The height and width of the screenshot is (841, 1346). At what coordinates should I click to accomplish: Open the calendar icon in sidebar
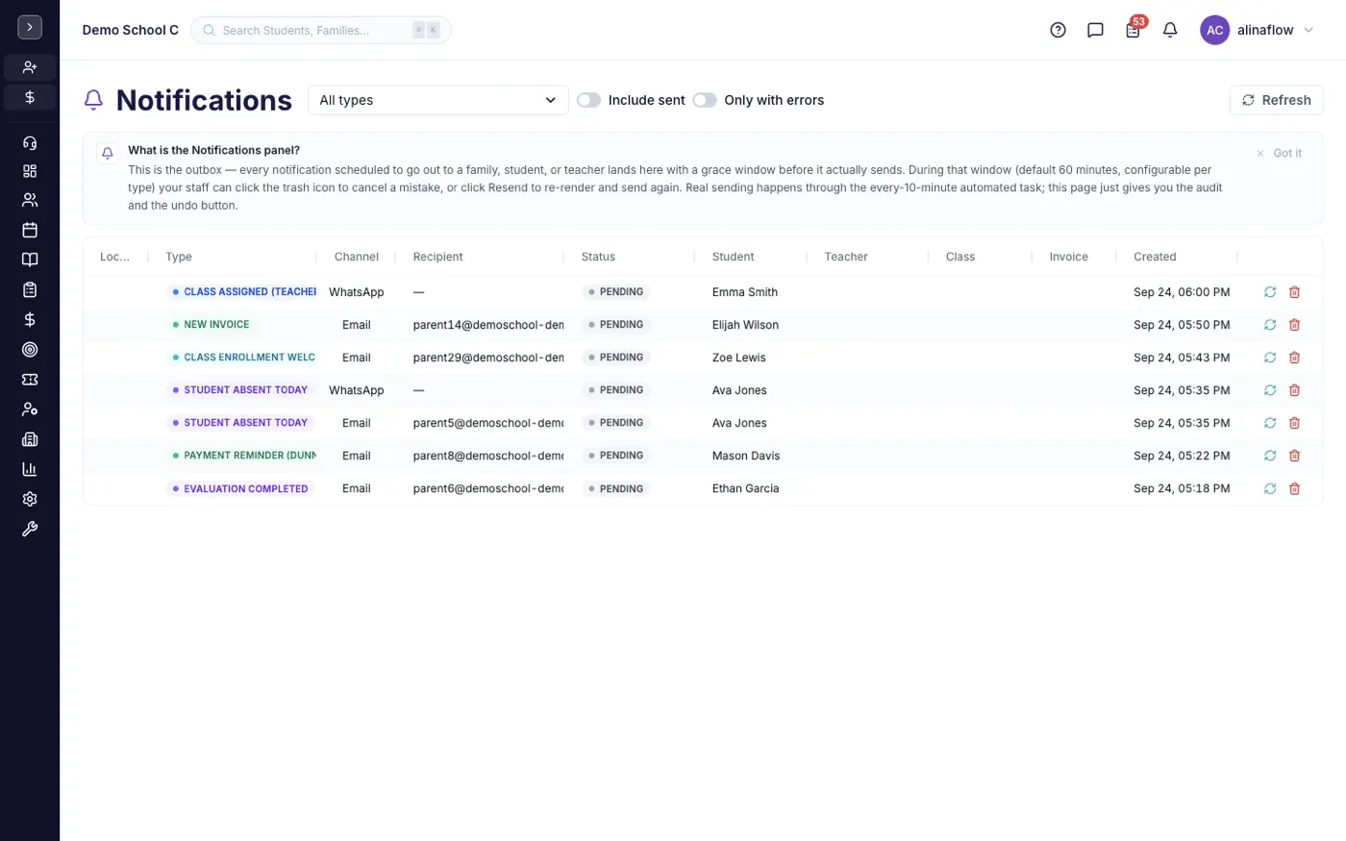point(30,230)
